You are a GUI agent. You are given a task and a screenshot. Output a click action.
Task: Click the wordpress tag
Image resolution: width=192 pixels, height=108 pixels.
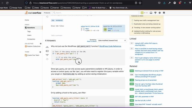[59, 20]
